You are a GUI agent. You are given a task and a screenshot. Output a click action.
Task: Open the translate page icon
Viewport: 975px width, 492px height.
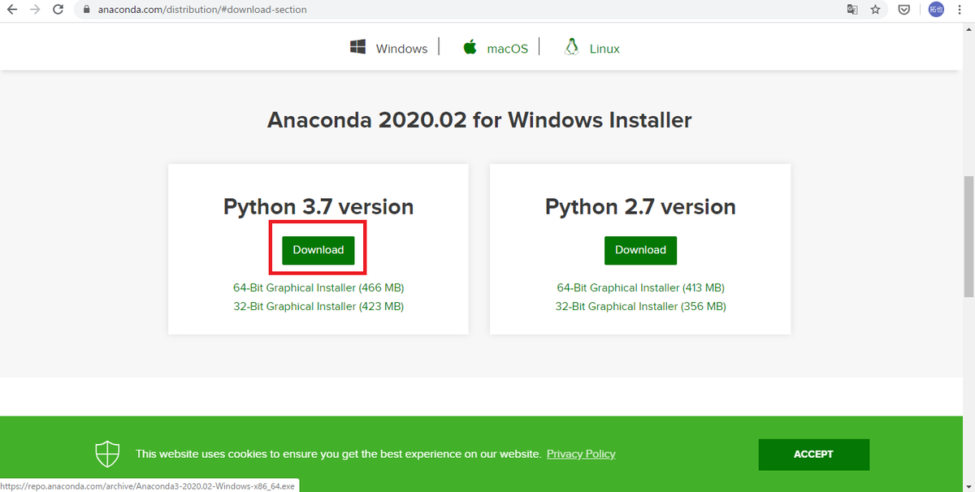tap(852, 10)
